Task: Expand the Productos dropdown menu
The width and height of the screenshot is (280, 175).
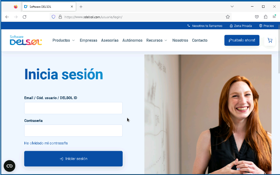Action: (x=64, y=40)
